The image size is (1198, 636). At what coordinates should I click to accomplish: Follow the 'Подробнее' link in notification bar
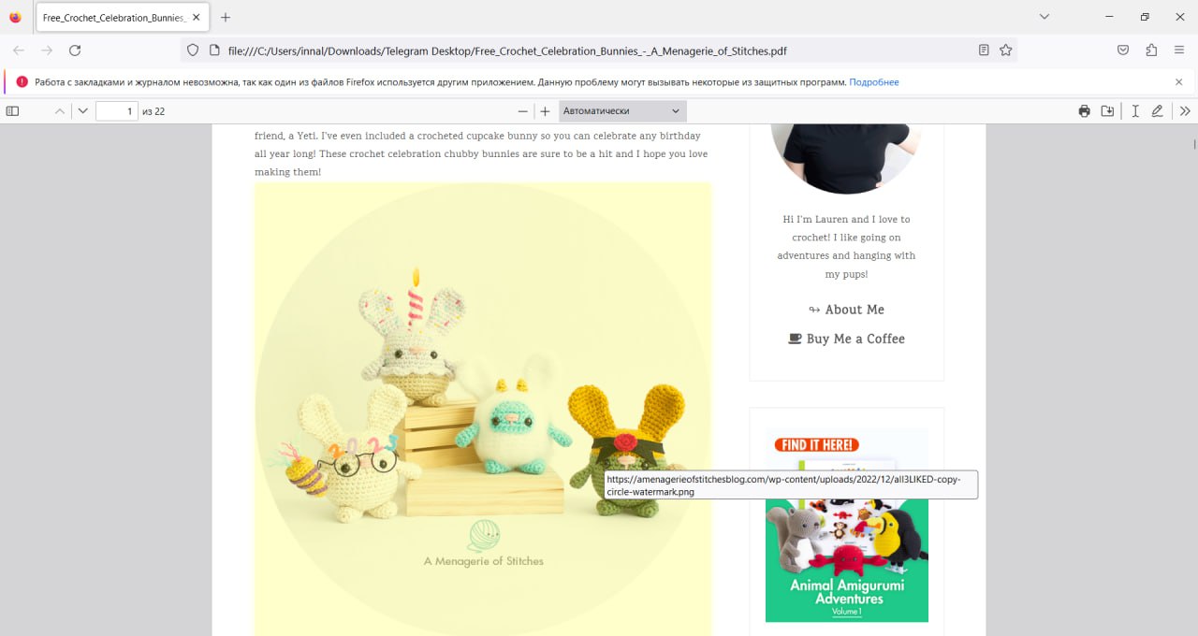click(874, 82)
